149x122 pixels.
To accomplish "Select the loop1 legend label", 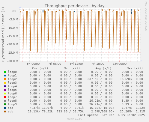I will pos(12,76).
